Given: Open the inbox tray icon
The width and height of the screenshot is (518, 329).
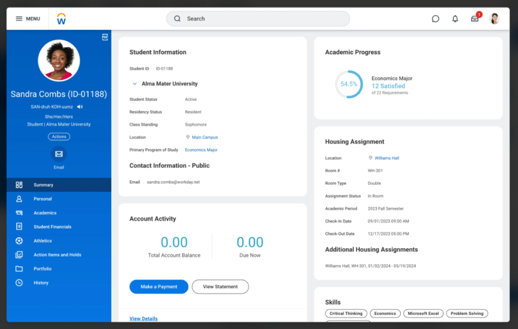Looking at the screenshot, I should 474,19.
